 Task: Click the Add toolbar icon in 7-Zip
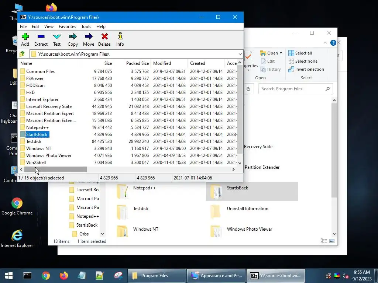25,39
